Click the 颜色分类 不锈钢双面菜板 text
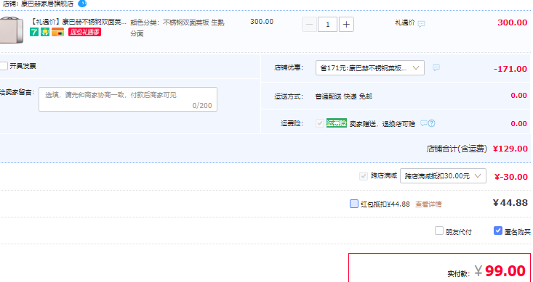This screenshot has width=533, height=282. click(x=177, y=28)
